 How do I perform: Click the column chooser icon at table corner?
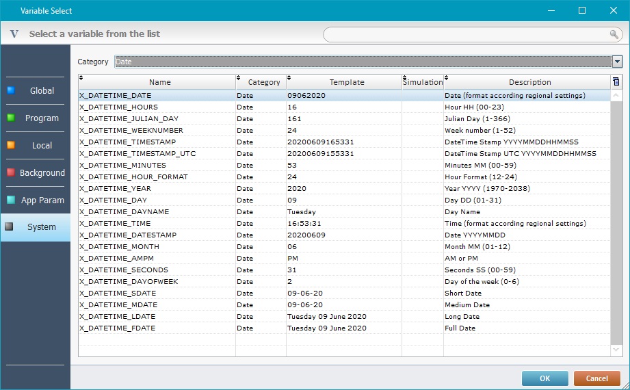pos(616,82)
